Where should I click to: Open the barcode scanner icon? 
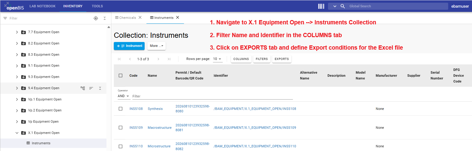[x=321, y=6]
